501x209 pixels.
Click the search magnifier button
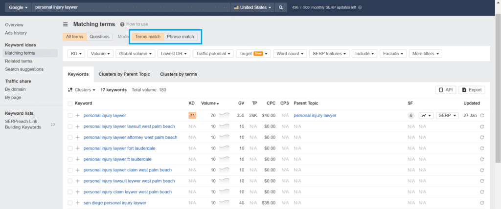pyautogui.click(x=280, y=7)
